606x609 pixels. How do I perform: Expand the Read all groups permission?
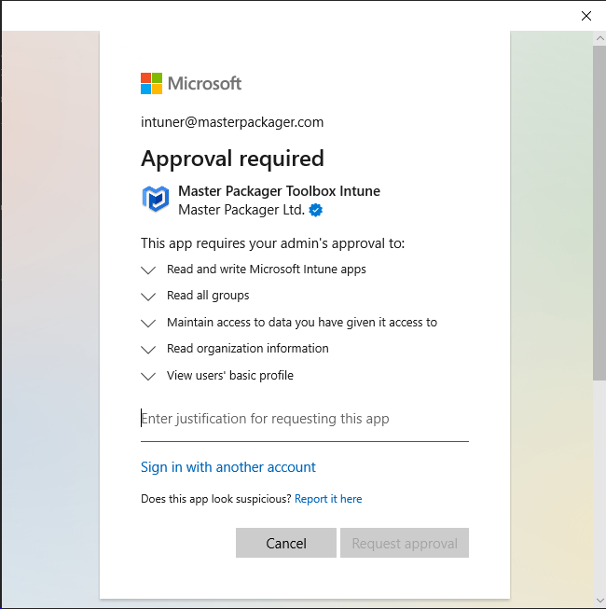coord(148,297)
